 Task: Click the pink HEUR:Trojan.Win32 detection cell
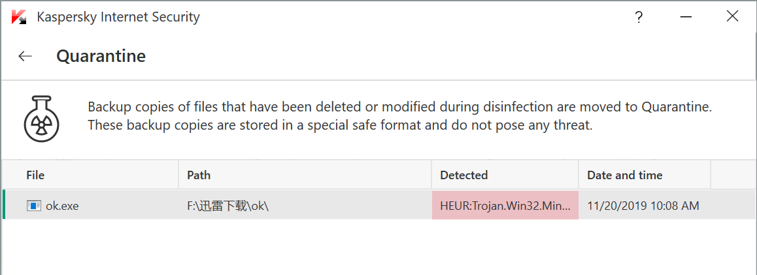coord(505,205)
